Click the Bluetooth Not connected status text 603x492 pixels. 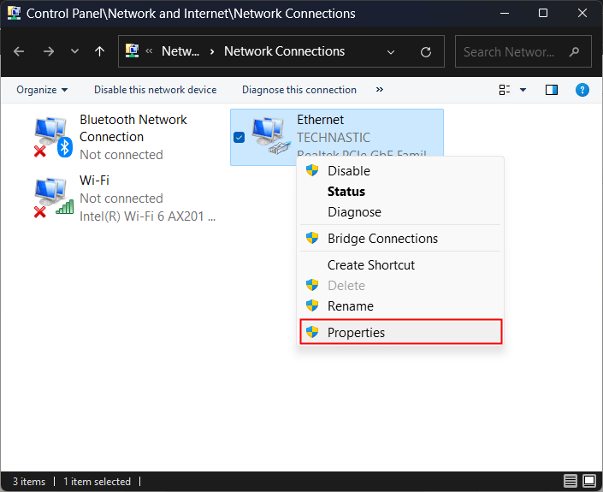(121, 155)
